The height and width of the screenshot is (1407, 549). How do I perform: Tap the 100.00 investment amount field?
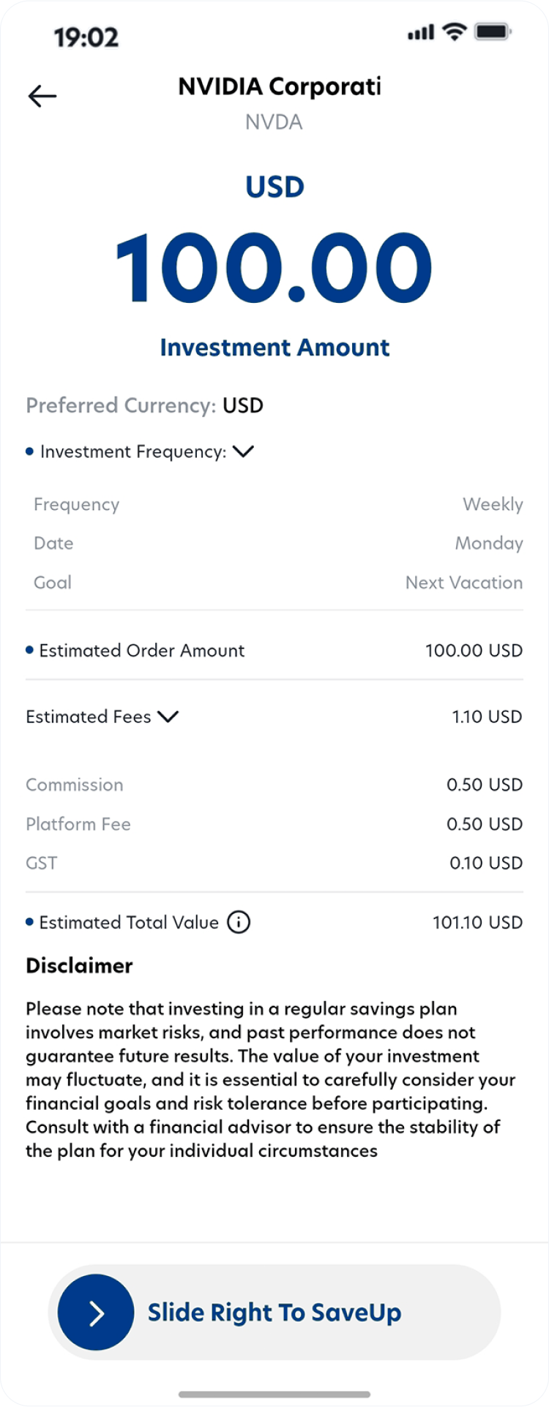pos(274,268)
